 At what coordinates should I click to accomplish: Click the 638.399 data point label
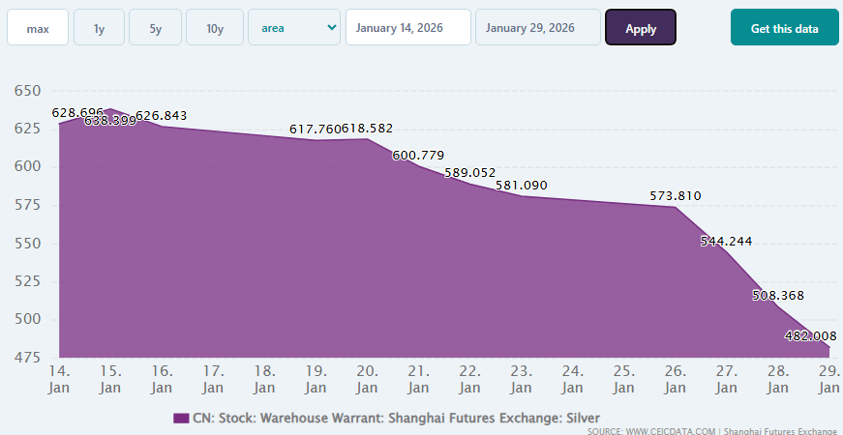point(110,121)
